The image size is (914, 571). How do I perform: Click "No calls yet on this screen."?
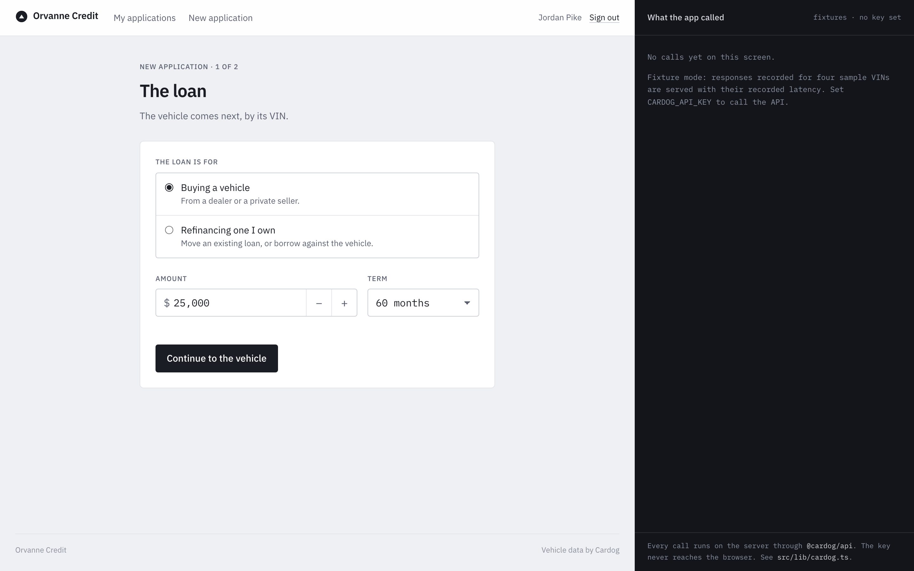[711, 57]
